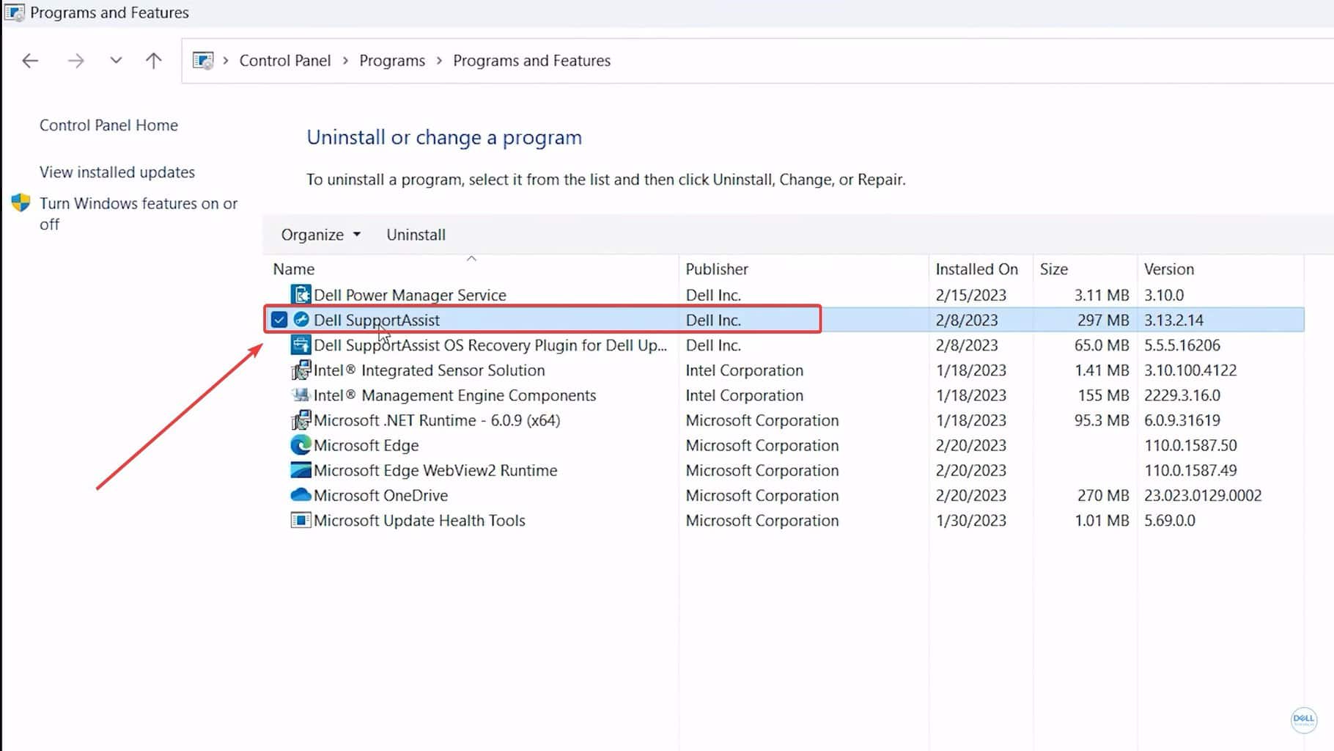Select Microsoft .NET Runtime 6.0.9 name
Viewport: 1334px width, 751px height.
(x=437, y=420)
